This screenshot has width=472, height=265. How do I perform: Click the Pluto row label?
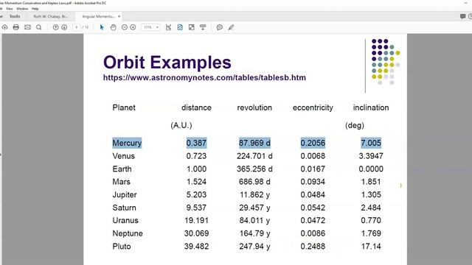122,247
